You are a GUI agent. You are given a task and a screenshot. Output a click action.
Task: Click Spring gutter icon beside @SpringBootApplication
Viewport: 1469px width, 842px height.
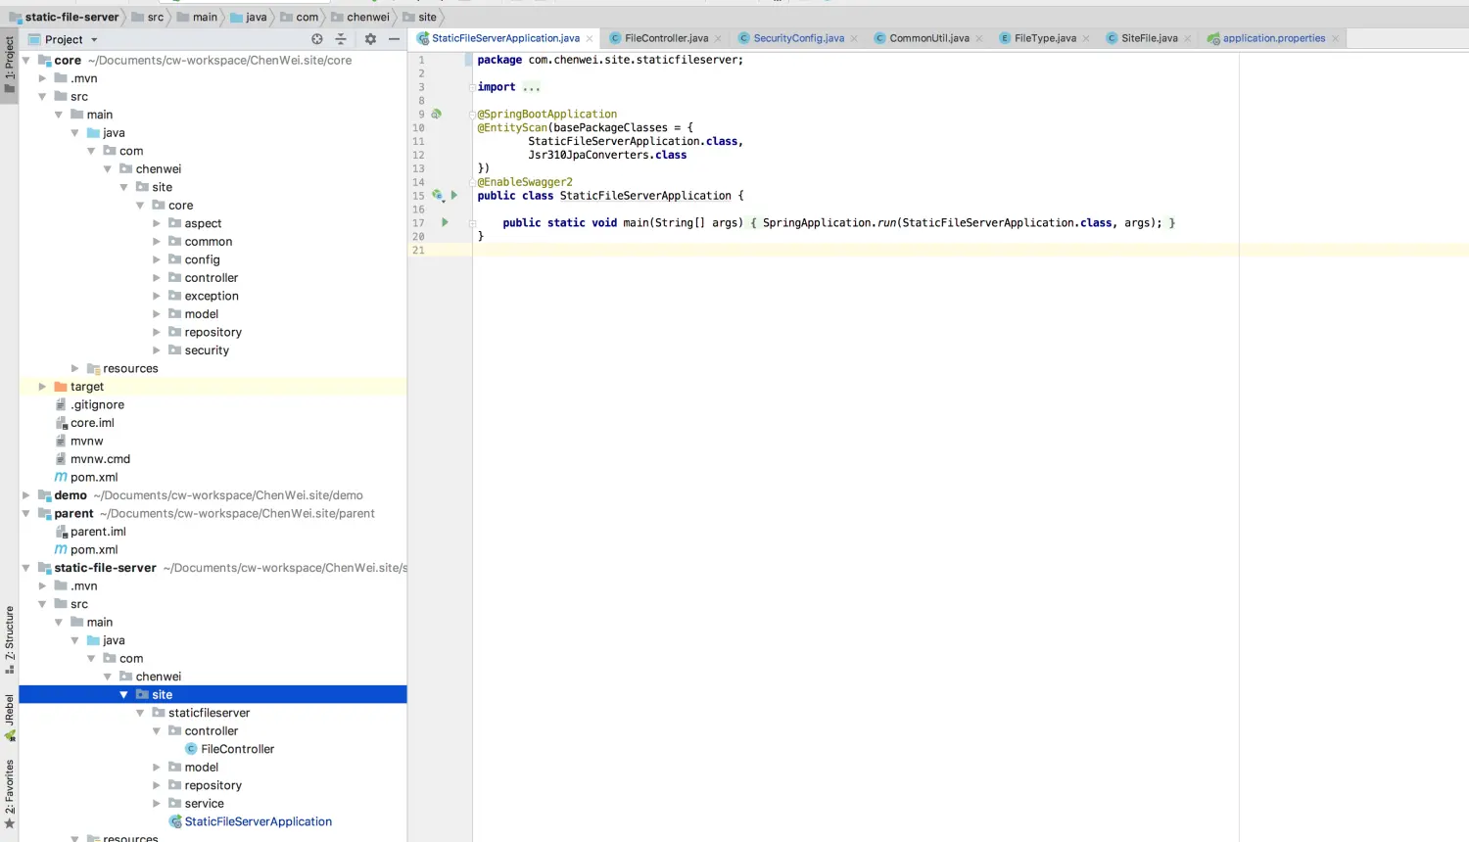[437, 114]
